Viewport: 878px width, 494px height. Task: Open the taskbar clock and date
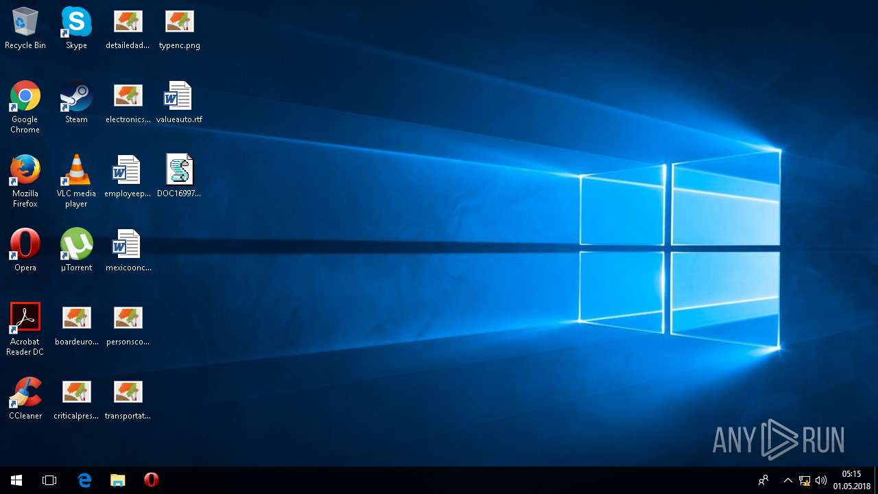[x=851, y=480]
